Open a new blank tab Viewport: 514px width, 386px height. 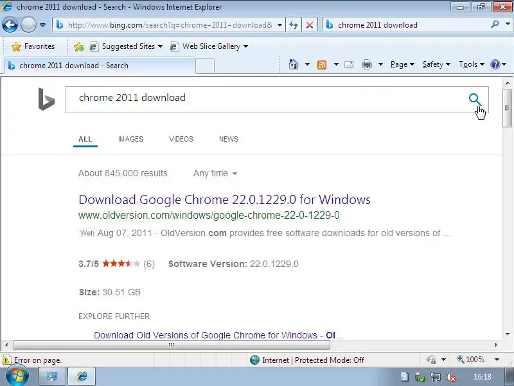(205, 66)
